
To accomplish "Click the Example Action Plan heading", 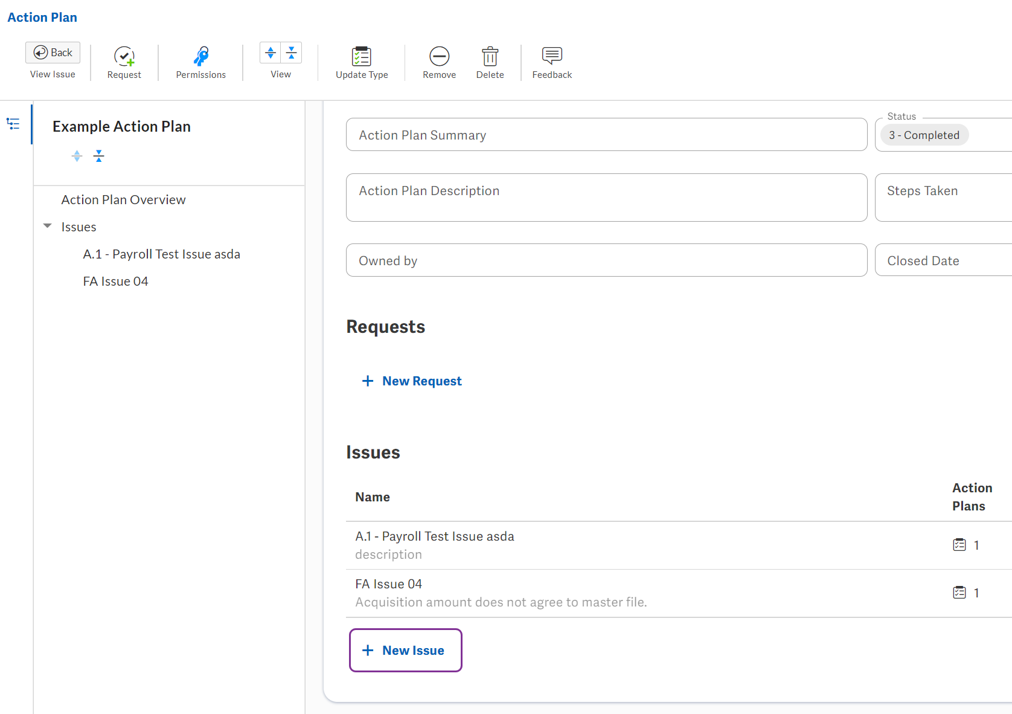I will click(x=121, y=126).
